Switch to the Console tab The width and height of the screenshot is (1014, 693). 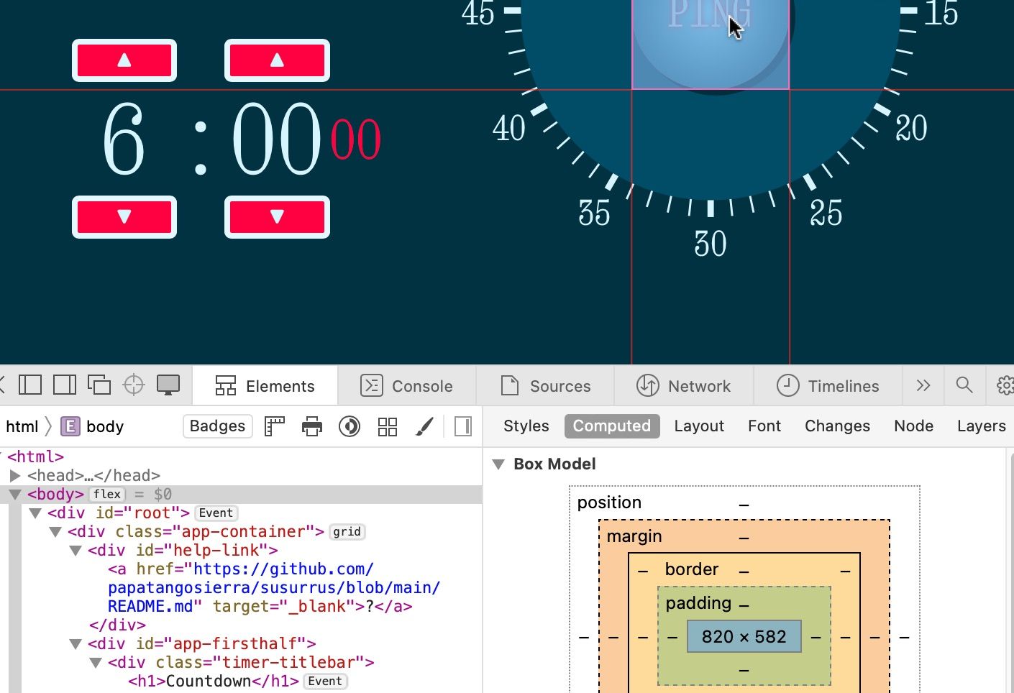point(406,386)
